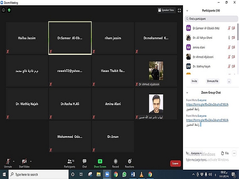Open the Chat icon in toolbar
The image size is (239, 179).
(84, 163)
